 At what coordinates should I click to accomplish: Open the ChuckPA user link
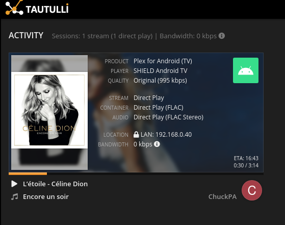point(222,196)
